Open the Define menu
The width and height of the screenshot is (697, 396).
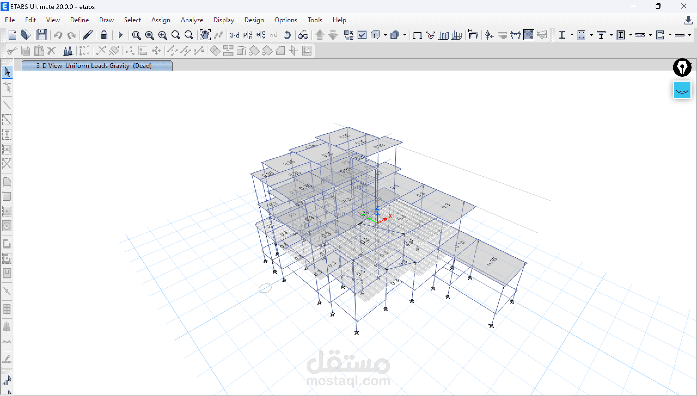pyautogui.click(x=79, y=20)
